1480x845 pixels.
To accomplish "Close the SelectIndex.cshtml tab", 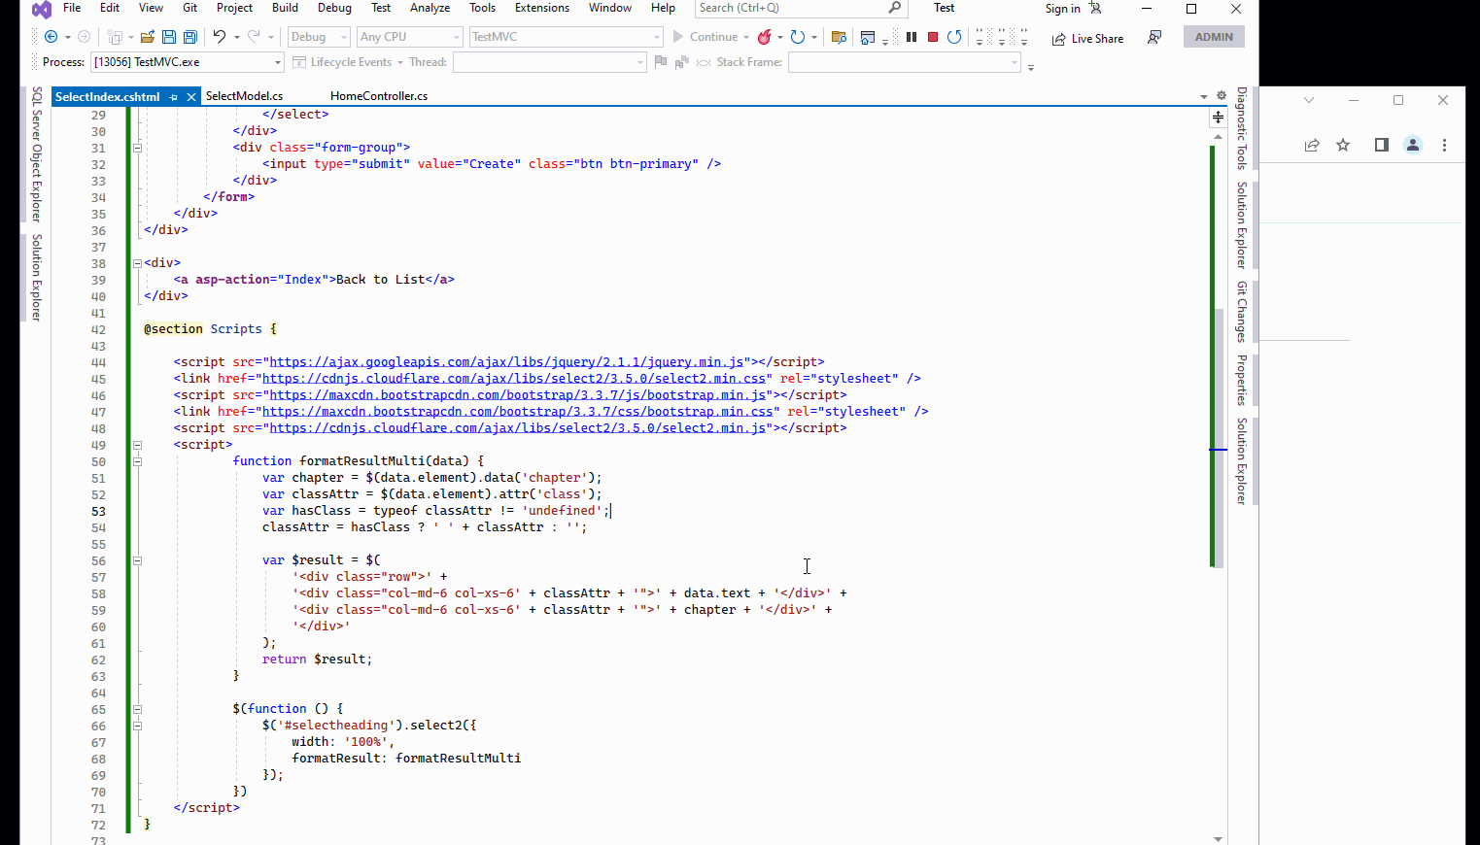I will 191,97.
